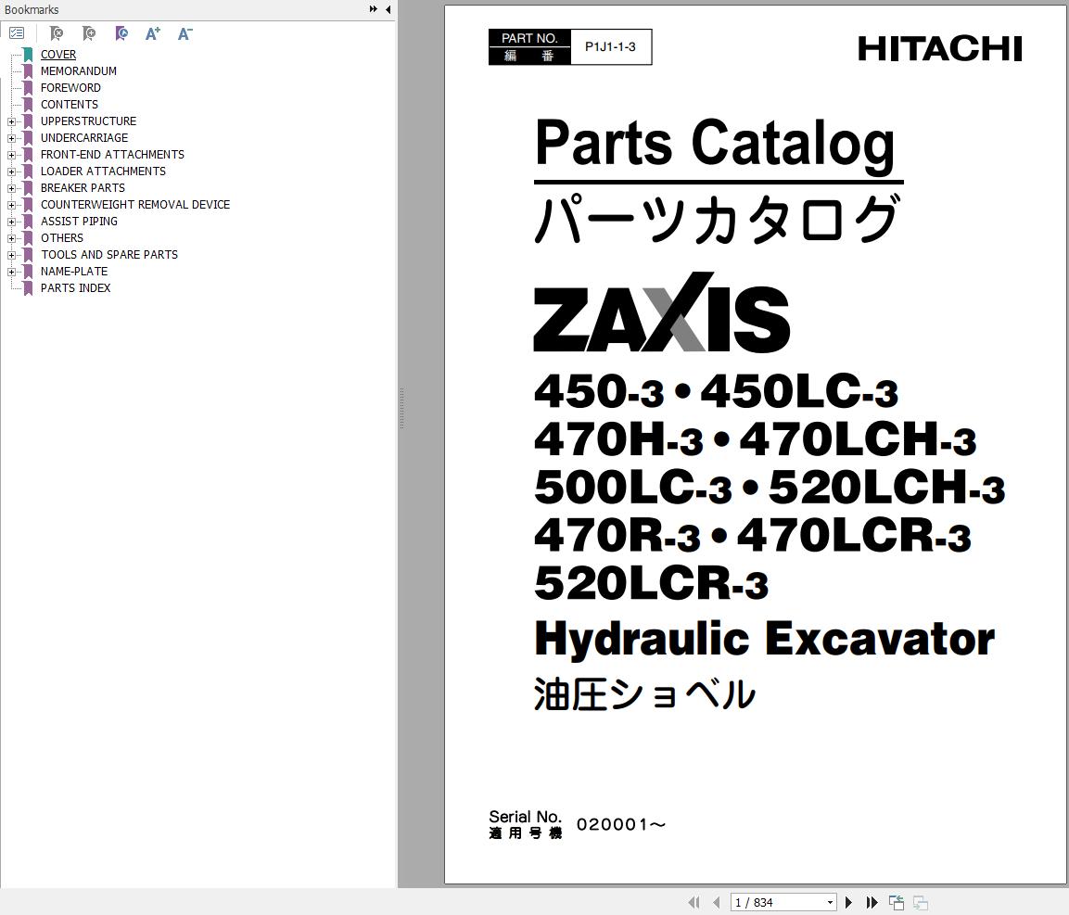Viewport: 1069px width, 915px height.
Task: Click the Serial No. 020001 text
Action: (577, 824)
